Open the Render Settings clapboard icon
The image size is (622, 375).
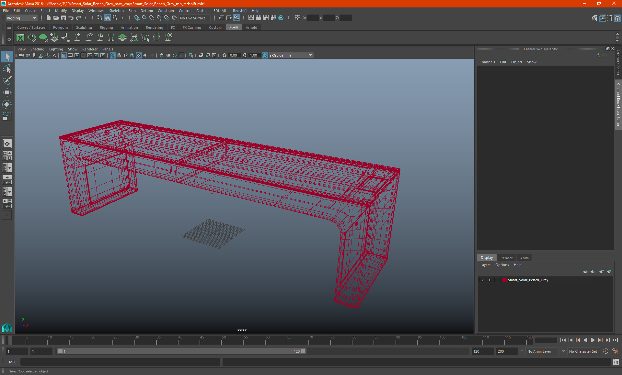[x=273, y=18]
